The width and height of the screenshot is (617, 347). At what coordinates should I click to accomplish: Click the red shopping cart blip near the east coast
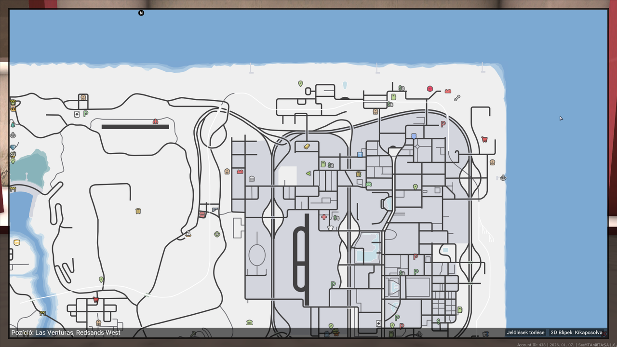click(484, 139)
